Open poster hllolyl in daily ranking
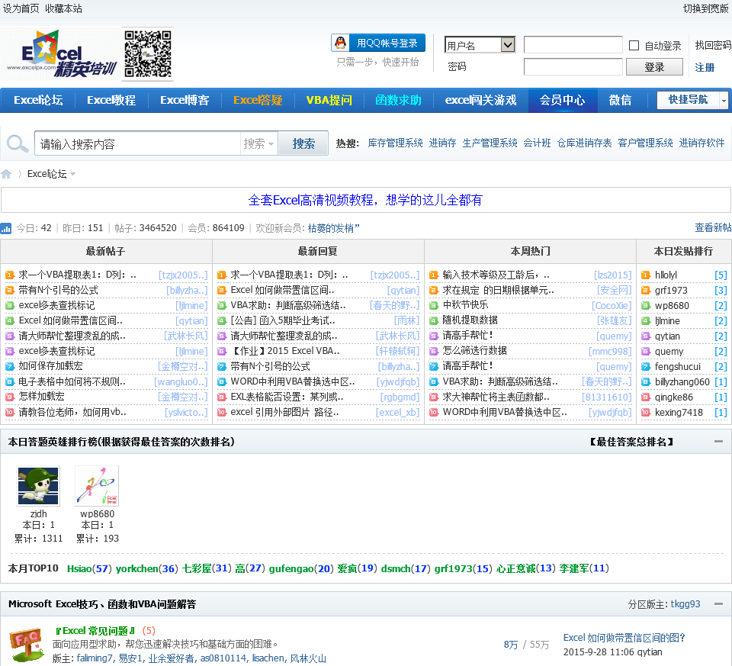Image resolution: width=732 pixels, height=666 pixels. pos(666,275)
